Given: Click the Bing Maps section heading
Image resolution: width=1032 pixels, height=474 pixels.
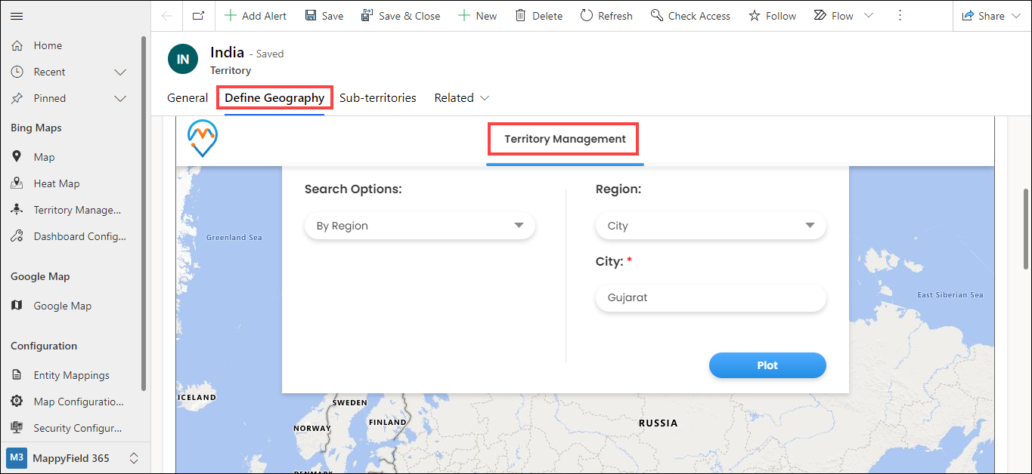Looking at the screenshot, I should pyautogui.click(x=36, y=128).
